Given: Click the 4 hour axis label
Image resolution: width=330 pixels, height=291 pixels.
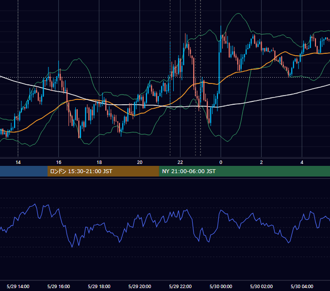Looking at the screenshot, I should [302, 162].
